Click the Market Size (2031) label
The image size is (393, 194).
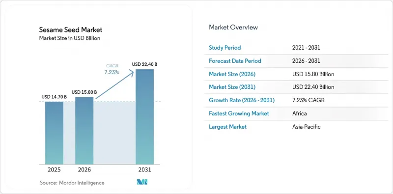coord(232,87)
